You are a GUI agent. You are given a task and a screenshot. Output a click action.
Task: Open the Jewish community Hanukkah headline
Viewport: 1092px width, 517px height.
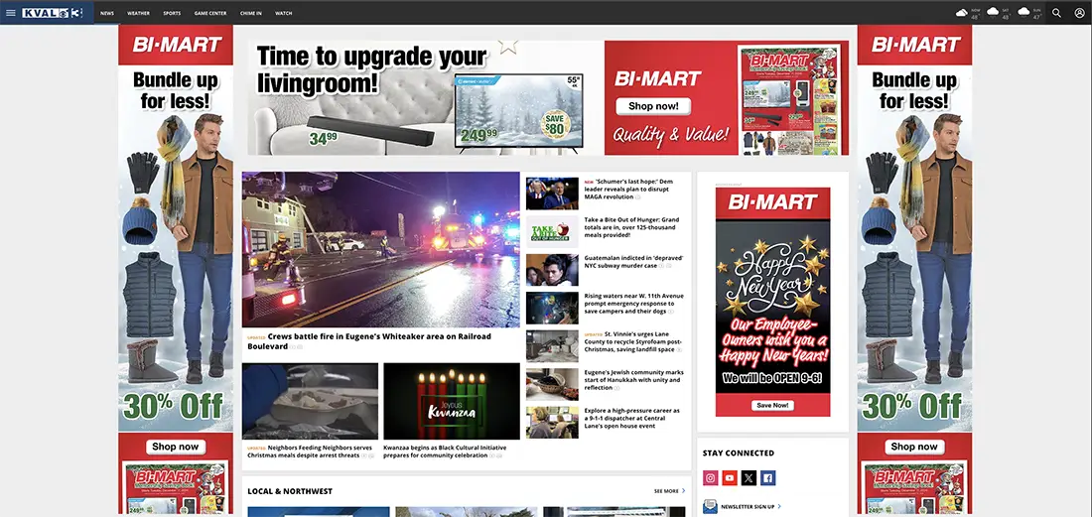633,380
